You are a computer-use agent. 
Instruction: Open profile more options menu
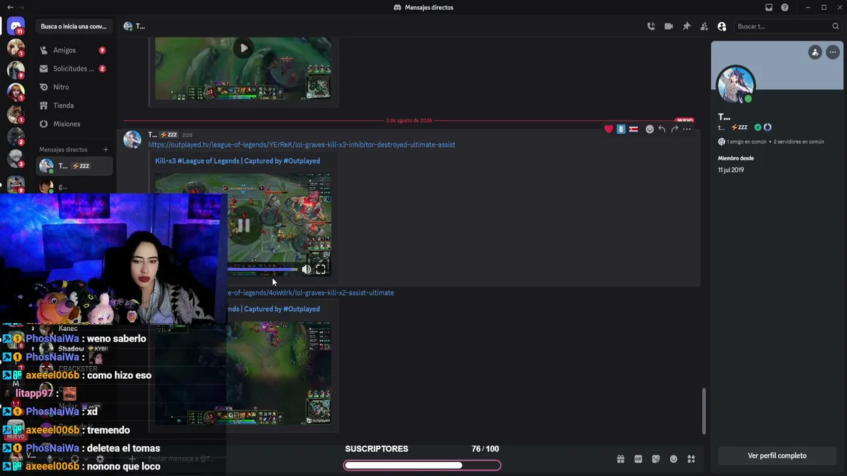coord(832,52)
